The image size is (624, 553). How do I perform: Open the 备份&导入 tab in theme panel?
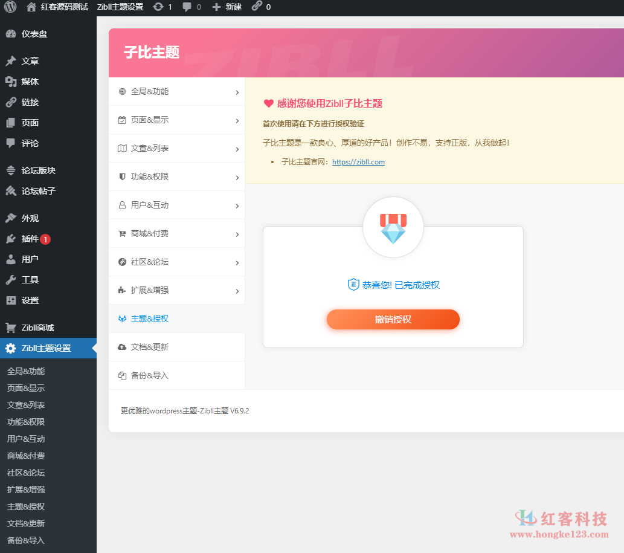(x=177, y=375)
